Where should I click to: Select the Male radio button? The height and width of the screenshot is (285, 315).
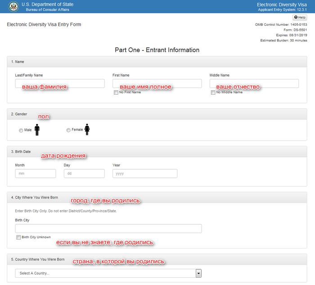coord(21,130)
